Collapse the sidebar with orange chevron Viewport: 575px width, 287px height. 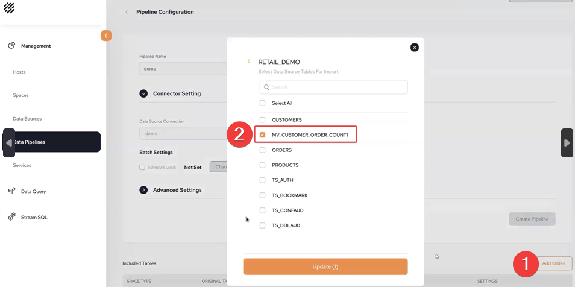(106, 36)
